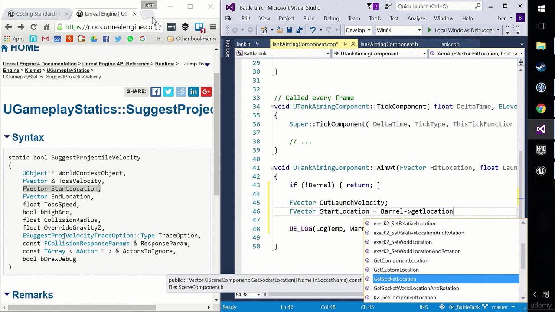Close the TankAimingComponent.cpp tab

353,44
